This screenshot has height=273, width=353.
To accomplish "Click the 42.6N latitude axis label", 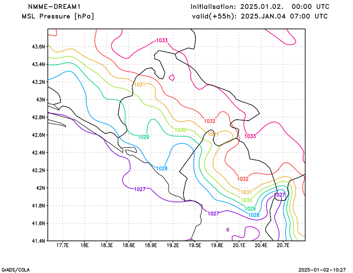I will tap(38, 135).
